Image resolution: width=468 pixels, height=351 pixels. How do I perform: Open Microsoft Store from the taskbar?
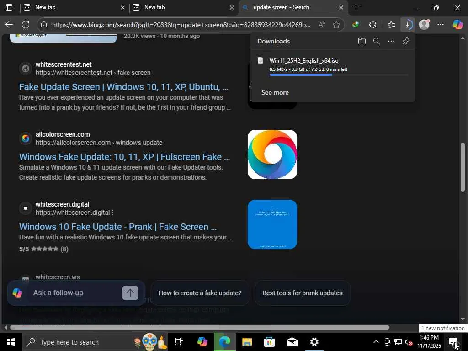269,342
